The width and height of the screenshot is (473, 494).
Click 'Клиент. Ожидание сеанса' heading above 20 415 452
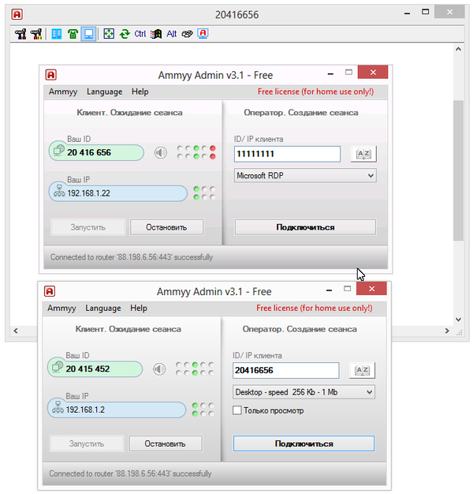click(128, 329)
